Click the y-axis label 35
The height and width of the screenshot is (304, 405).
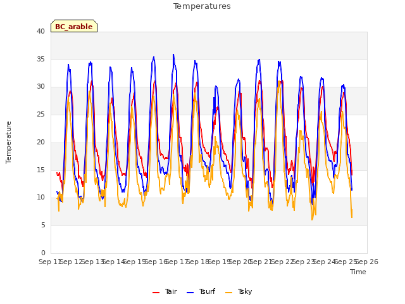pos(40,59)
